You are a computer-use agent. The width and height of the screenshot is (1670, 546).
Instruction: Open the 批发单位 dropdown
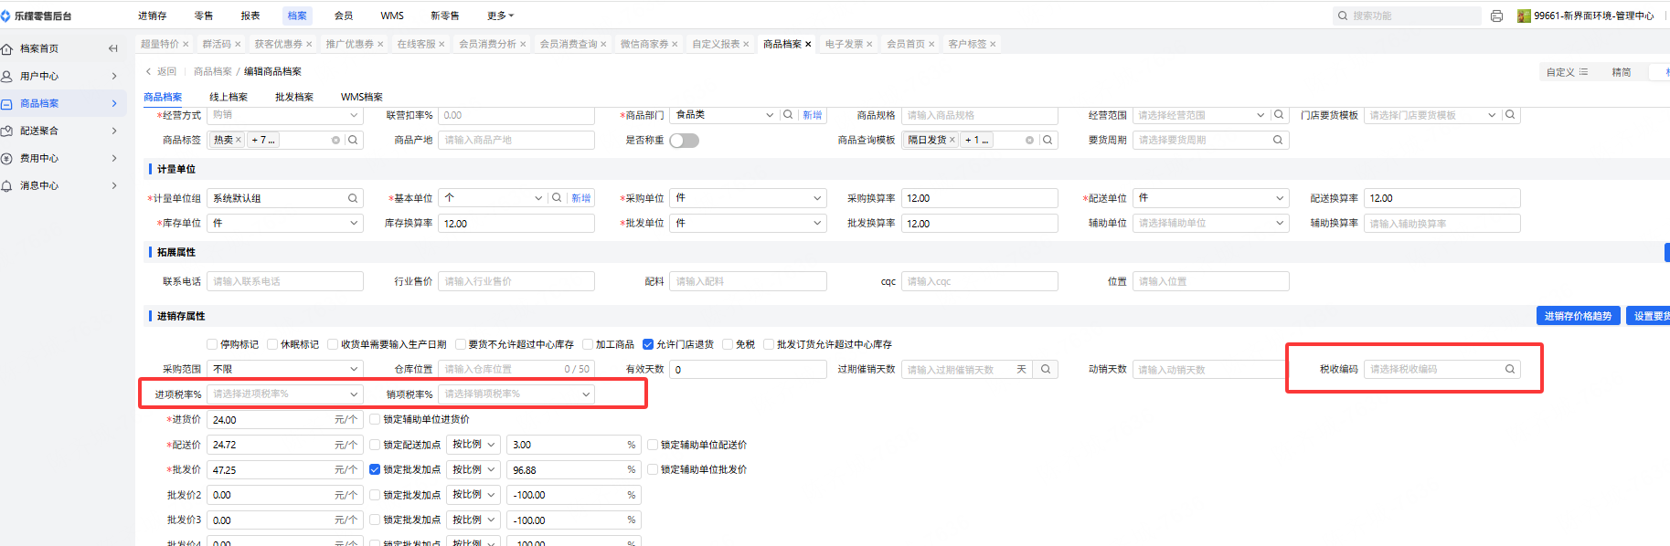pos(748,223)
